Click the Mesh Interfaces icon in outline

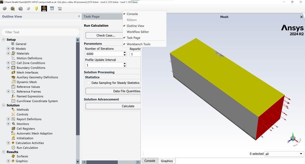coord(14,72)
